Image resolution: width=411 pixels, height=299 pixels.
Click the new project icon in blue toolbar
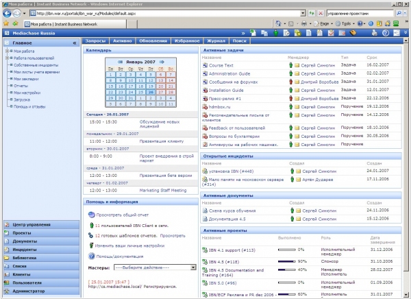pyautogui.click(x=253, y=33)
